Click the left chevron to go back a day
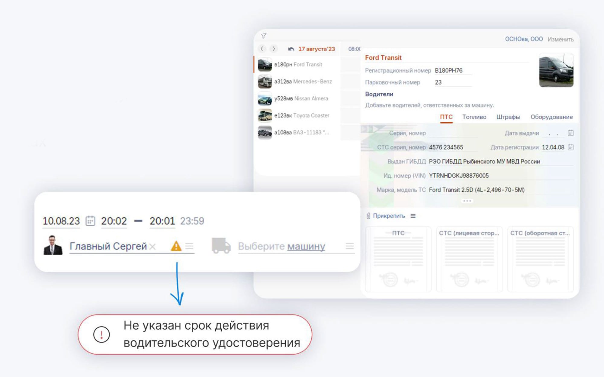 (x=262, y=49)
